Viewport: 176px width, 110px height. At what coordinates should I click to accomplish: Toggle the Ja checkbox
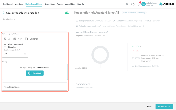(5, 39)
